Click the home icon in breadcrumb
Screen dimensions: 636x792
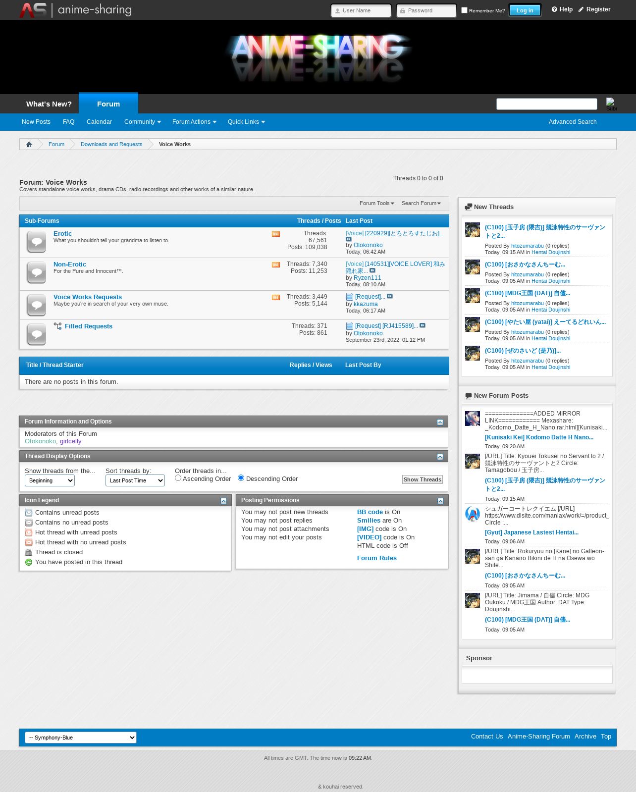click(x=29, y=144)
